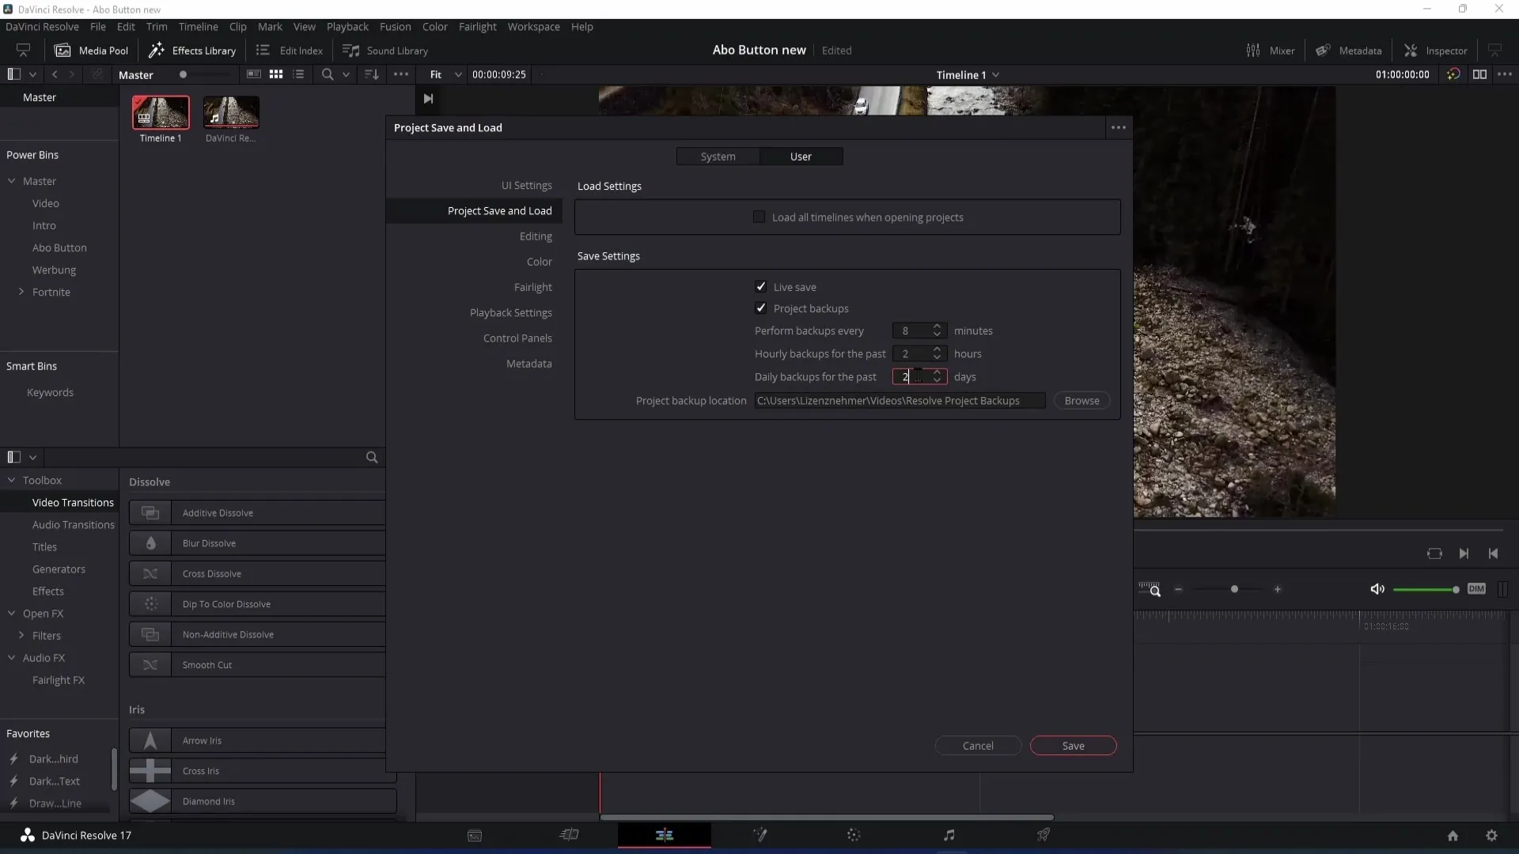
Task: Select the Color page icon
Action: click(x=854, y=834)
